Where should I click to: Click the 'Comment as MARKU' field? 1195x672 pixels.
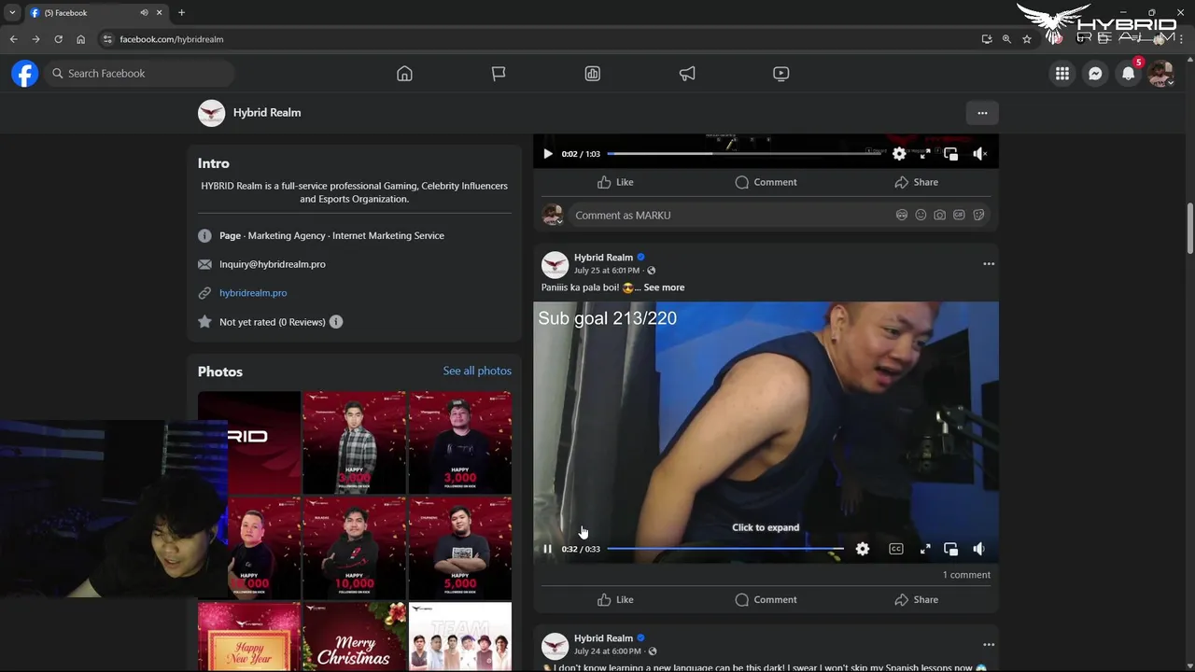(728, 216)
